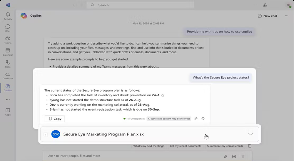Open the CC profile avatar
Viewport: 294px width, 161px height.
pos(288,5)
